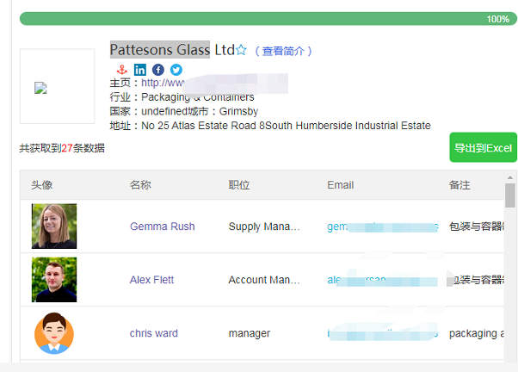The height and width of the screenshot is (372, 518).
Task: Click Alex Flett email address
Action: (x=383, y=280)
